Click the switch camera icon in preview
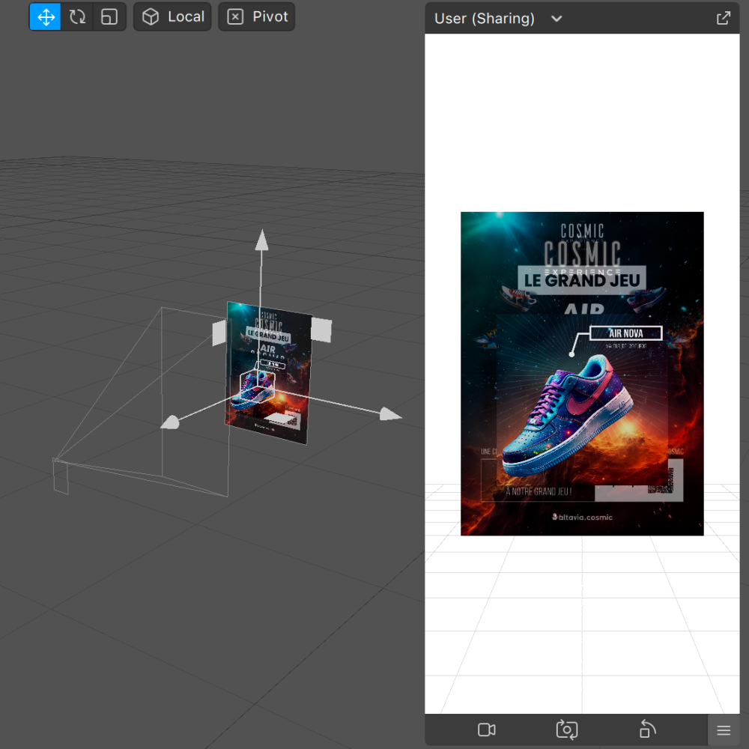 point(567,730)
